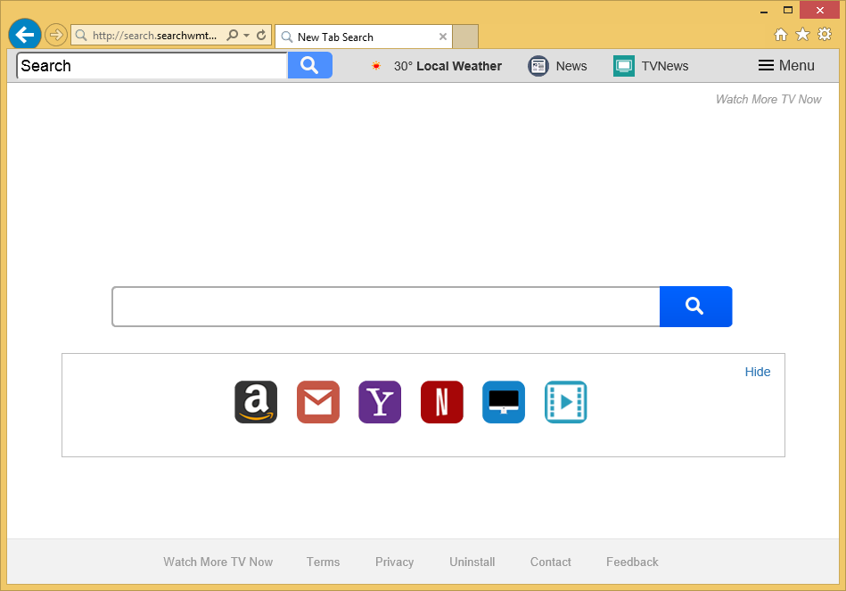Open the Terms footer link
This screenshot has width=846, height=591.
324,562
